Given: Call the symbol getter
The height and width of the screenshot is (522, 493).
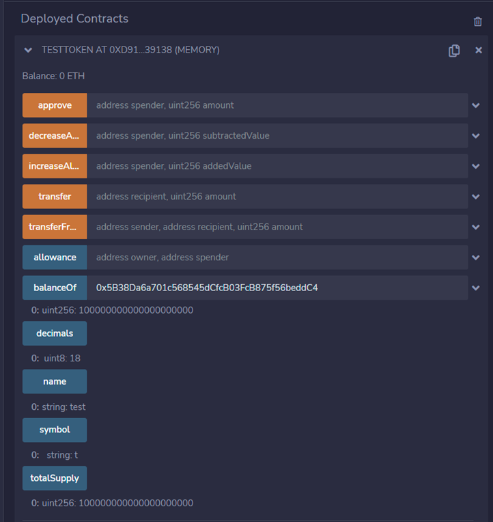Looking at the screenshot, I should 55,430.
